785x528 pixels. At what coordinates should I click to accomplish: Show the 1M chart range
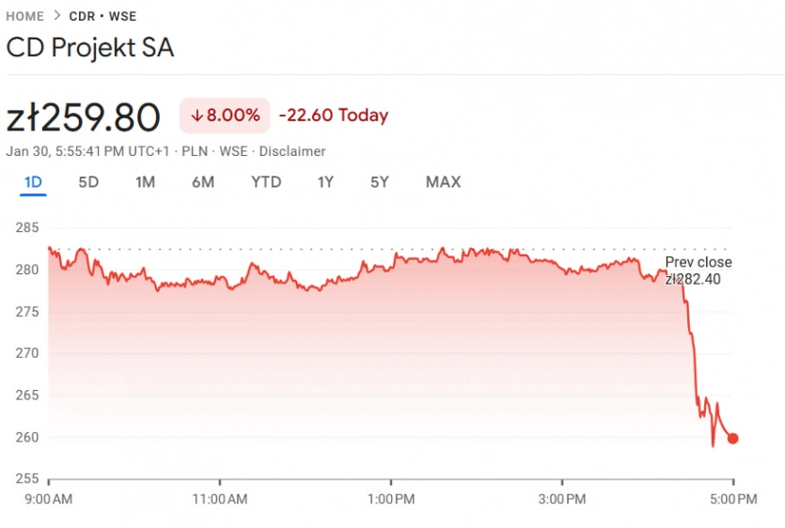[145, 181]
